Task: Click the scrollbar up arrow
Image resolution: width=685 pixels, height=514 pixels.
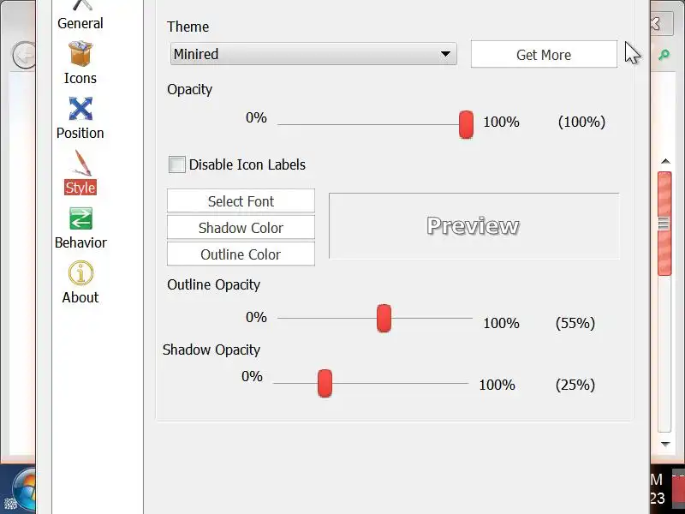Action: point(664,161)
